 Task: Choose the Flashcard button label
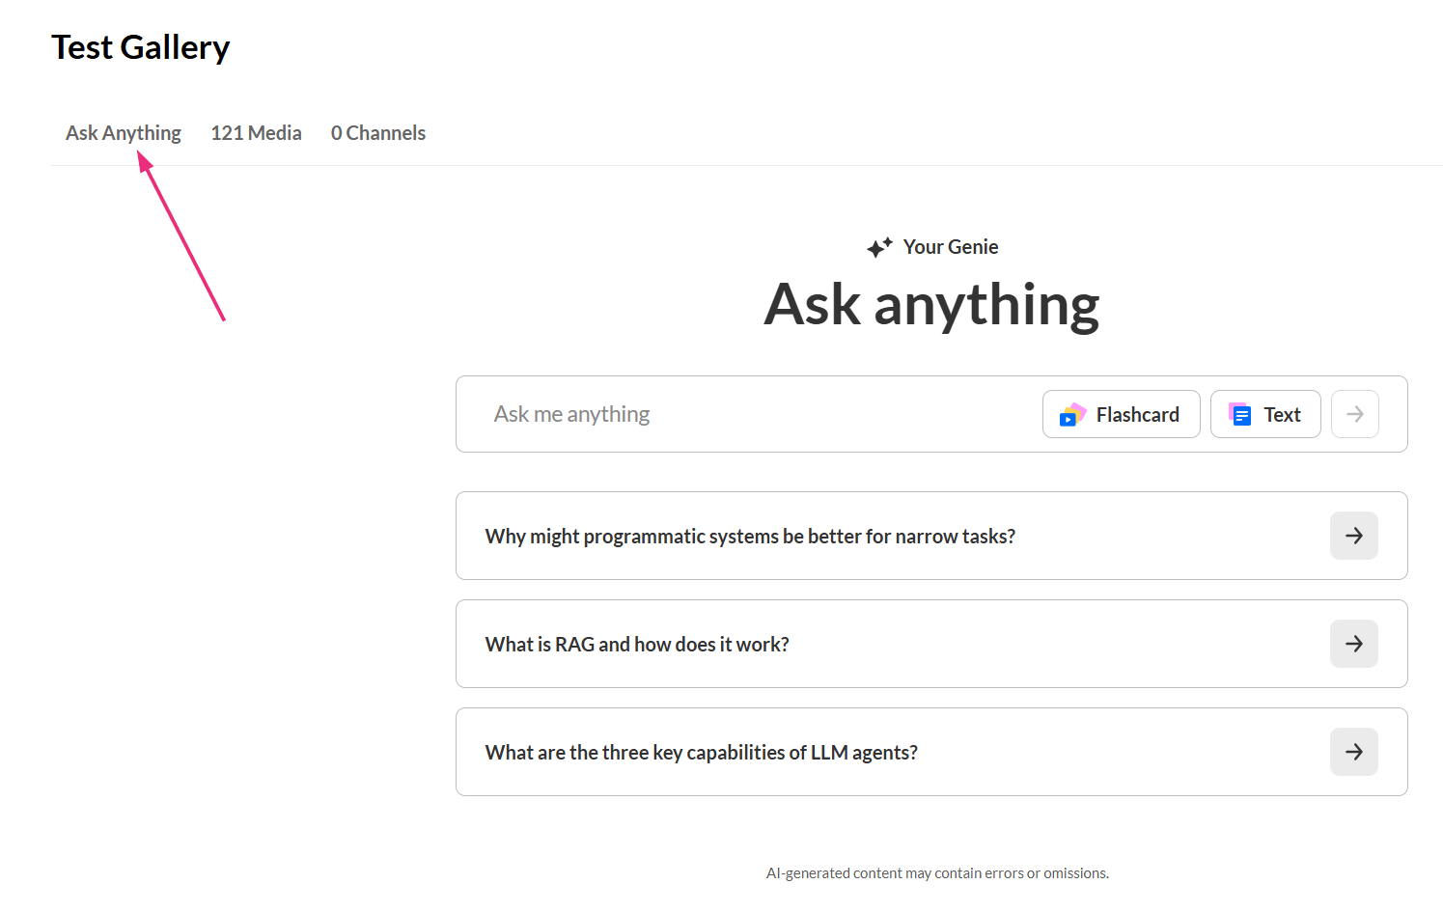coord(1137,415)
